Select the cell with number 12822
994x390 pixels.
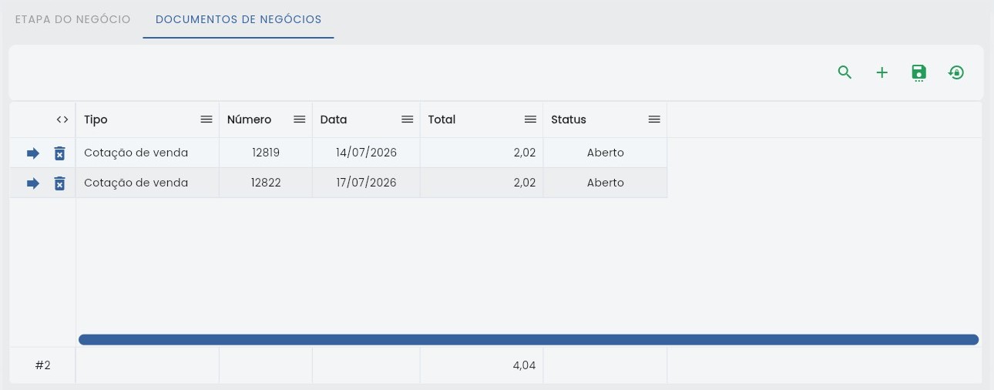266,183
